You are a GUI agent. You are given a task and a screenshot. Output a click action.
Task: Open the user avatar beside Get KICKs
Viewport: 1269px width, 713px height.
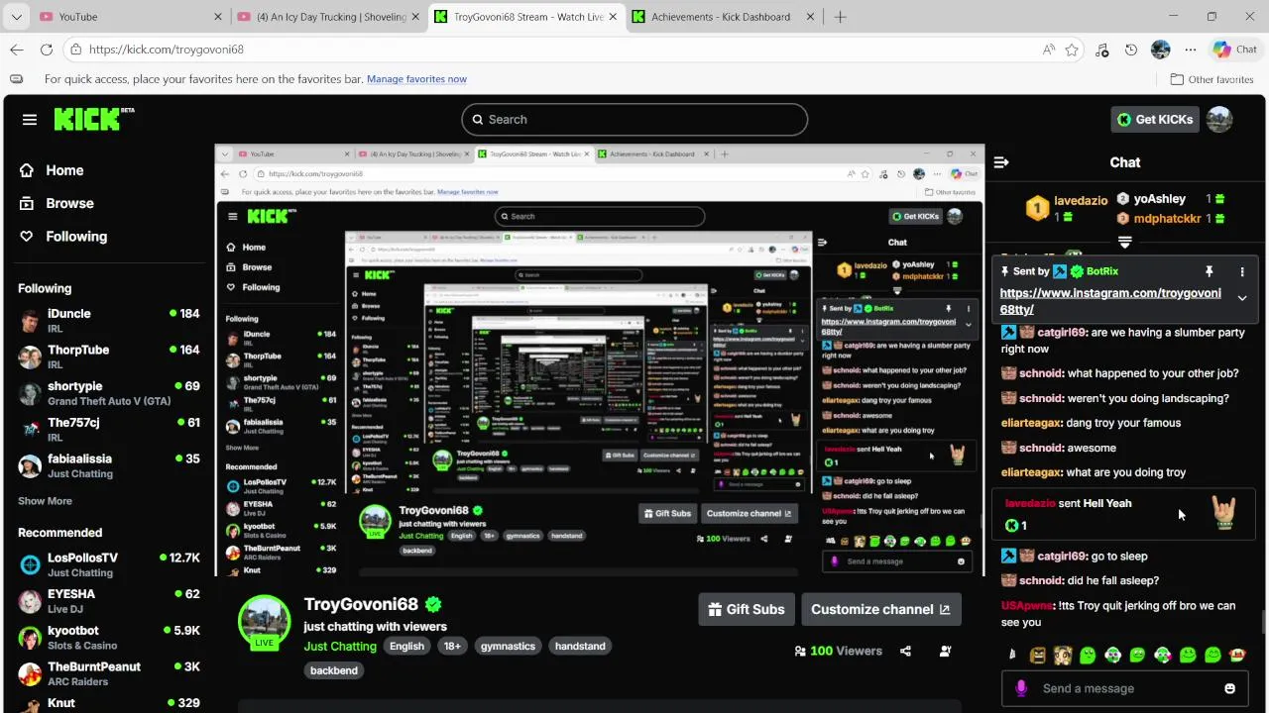[x=1219, y=119]
